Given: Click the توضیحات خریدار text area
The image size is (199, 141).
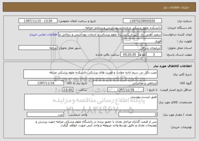Looking at the screenshot, I should (x=91, y=127).
